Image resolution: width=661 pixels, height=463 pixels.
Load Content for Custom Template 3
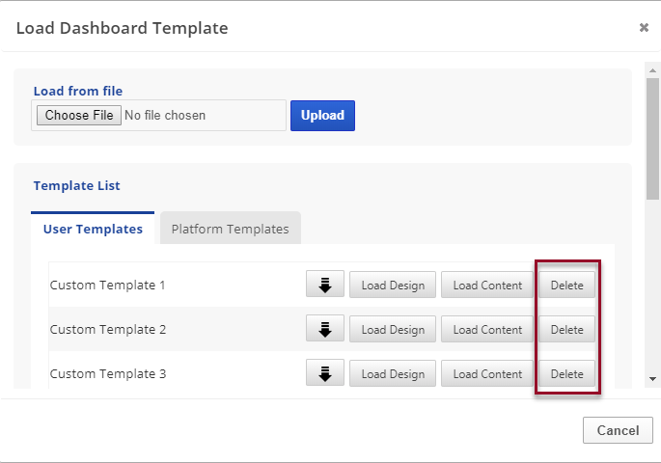(487, 374)
